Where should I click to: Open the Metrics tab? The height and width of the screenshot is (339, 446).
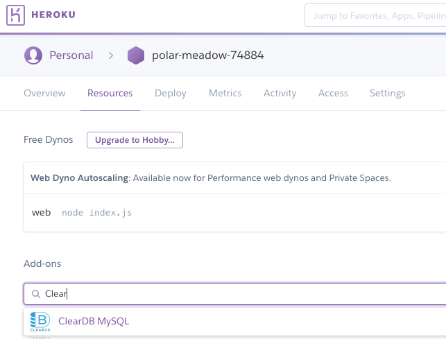(x=225, y=93)
